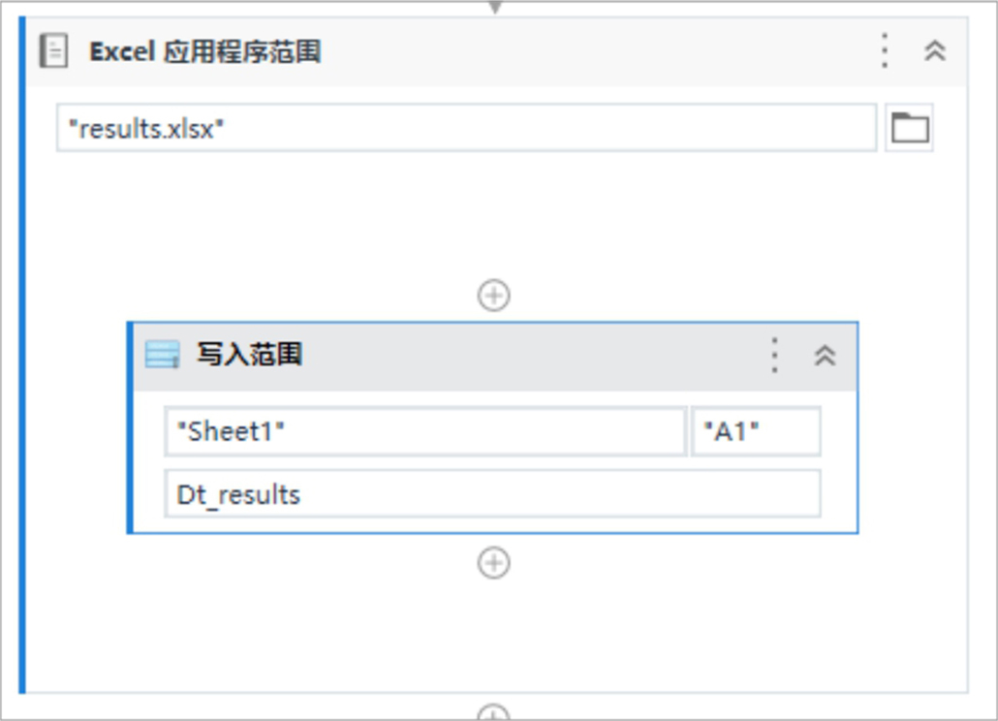Click the Excel 应用程序范围 document icon
998x721 pixels.
54,51
